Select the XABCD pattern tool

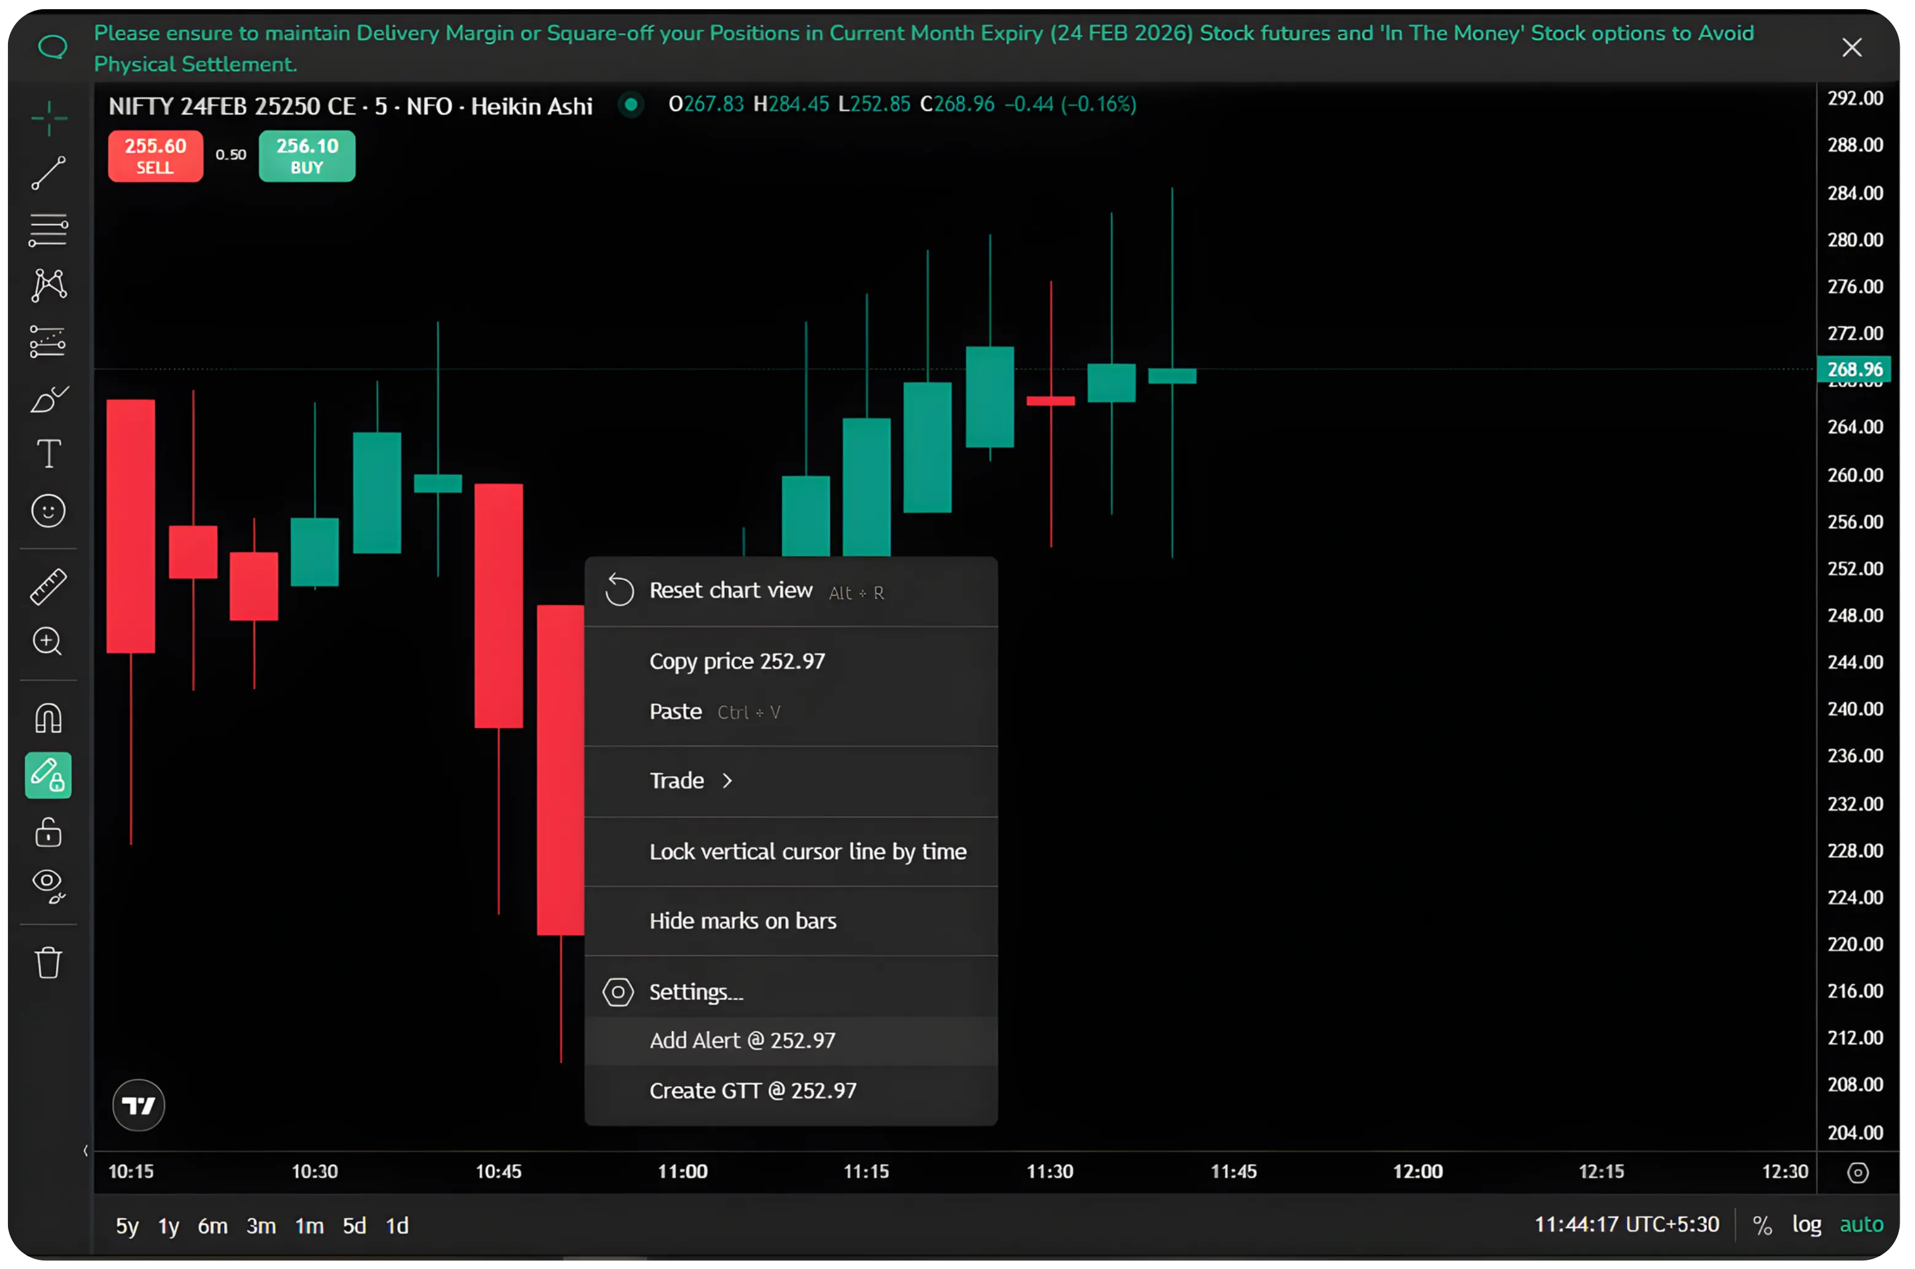coord(48,285)
